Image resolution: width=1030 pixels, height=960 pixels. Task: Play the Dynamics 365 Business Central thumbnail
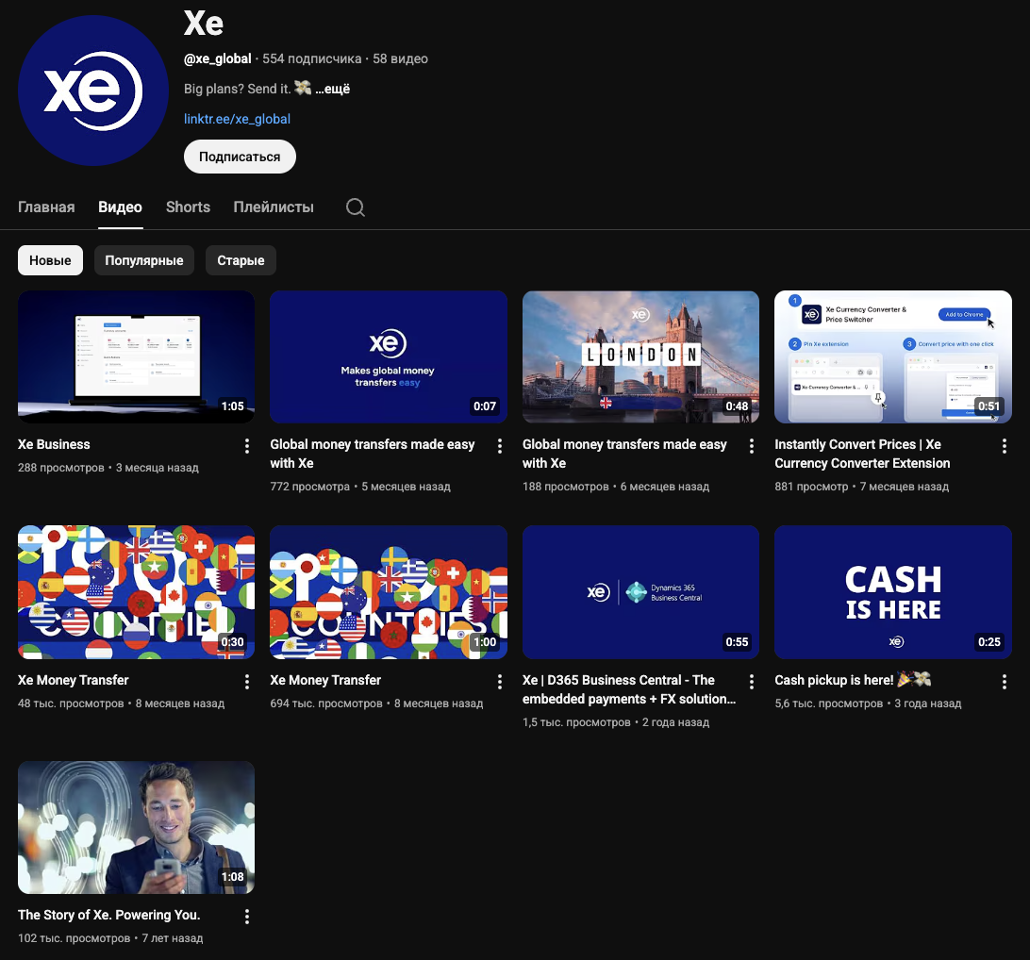tap(640, 591)
